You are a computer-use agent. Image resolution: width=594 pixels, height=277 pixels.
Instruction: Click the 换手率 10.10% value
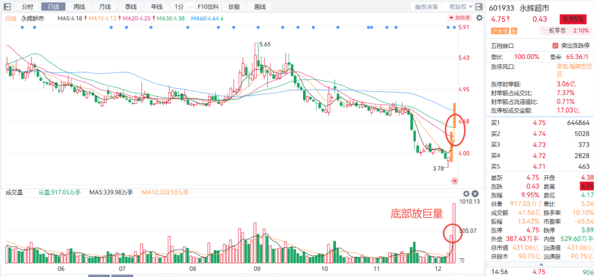point(582,213)
